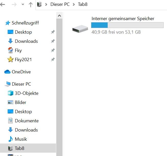This screenshot has width=167, height=156.
Task: Open the Fky network home folder
Action: (x=18, y=50)
